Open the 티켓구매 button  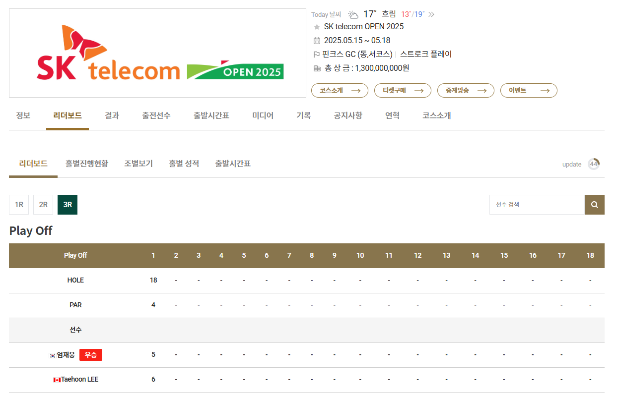pos(403,91)
